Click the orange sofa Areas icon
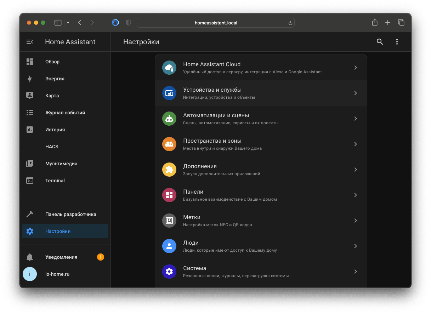The image size is (431, 314). pyautogui.click(x=169, y=144)
